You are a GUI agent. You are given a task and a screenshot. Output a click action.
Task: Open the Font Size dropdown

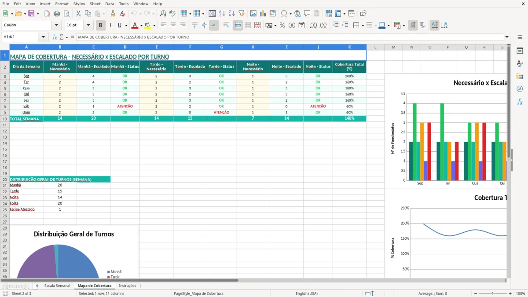tap(88, 26)
